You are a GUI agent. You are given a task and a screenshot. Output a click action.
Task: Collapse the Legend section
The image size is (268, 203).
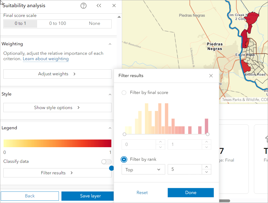point(110,128)
